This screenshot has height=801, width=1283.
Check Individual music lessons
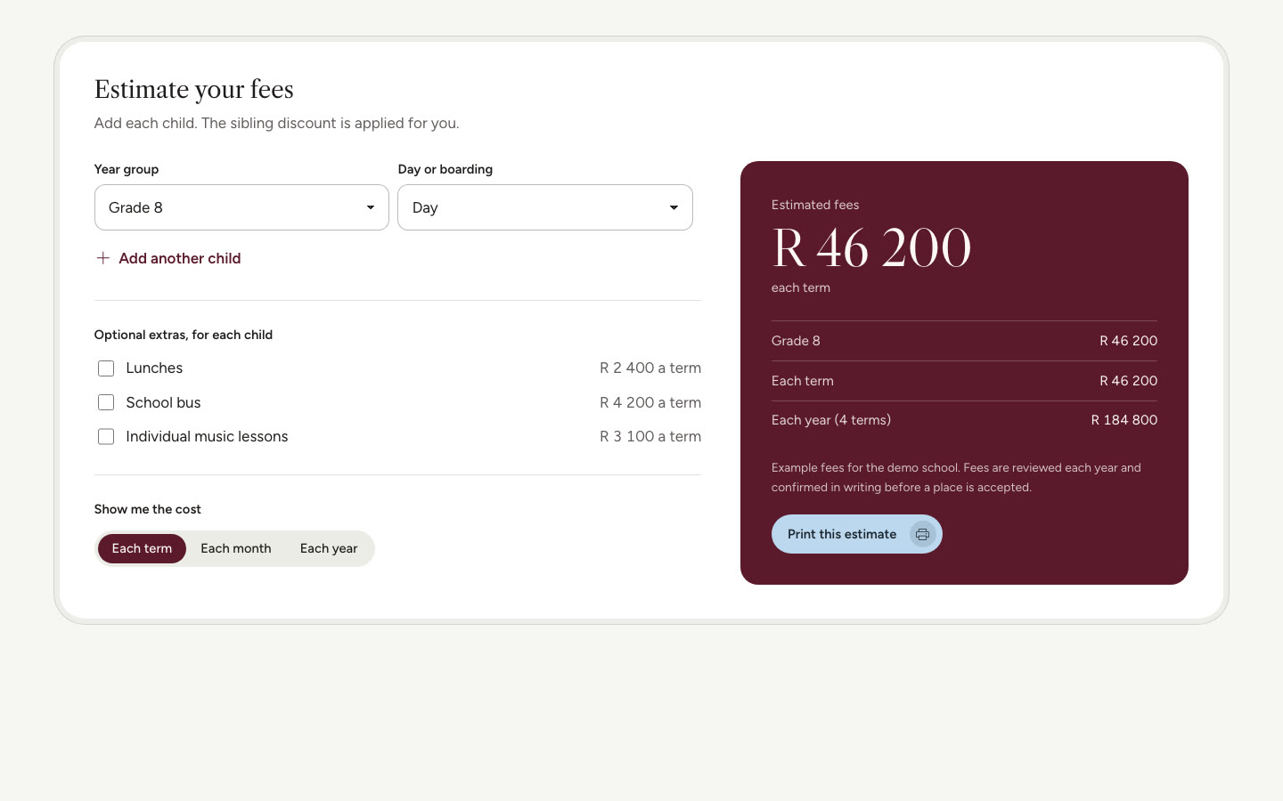tap(106, 437)
